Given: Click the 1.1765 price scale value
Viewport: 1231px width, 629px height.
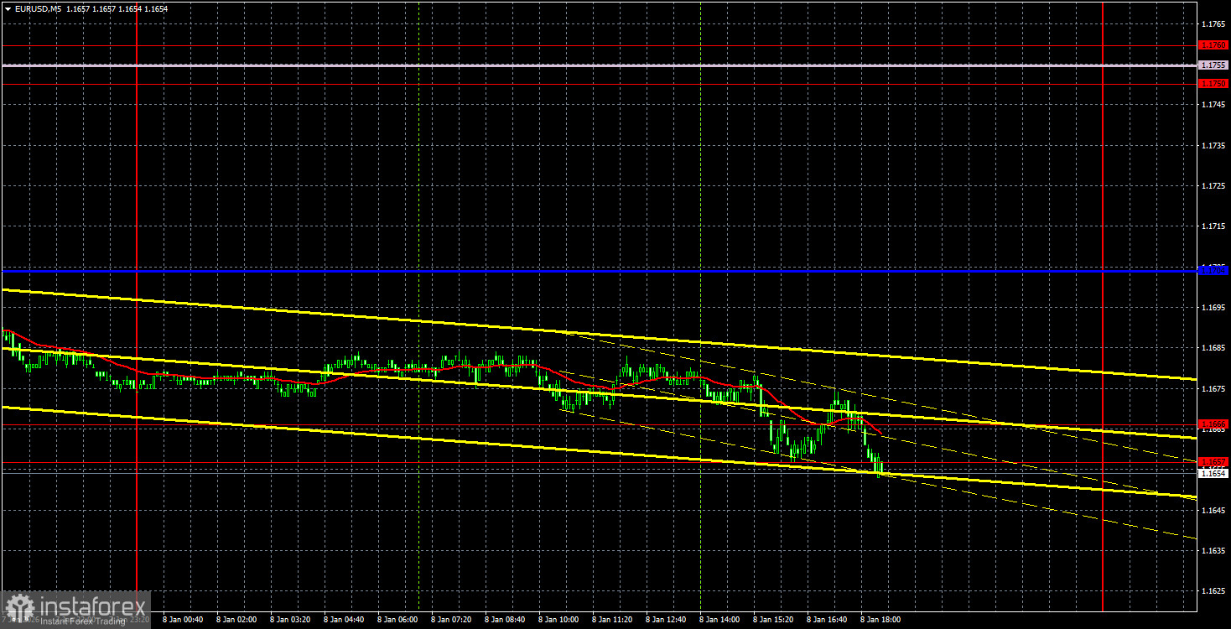Looking at the screenshot, I should 1213,23.
